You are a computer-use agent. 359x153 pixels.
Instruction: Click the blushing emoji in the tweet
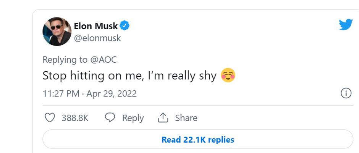(228, 76)
